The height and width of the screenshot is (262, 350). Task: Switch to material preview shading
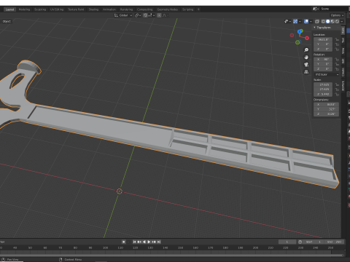point(332,22)
